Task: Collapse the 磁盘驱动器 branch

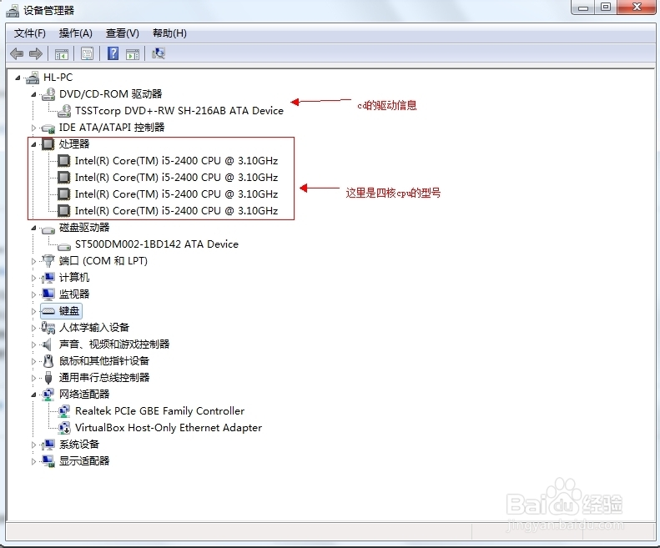Action: pos(33,228)
